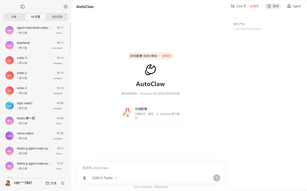
Task: Click 去购买 link in the top bar
Action: pyautogui.click(x=254, y=6)
